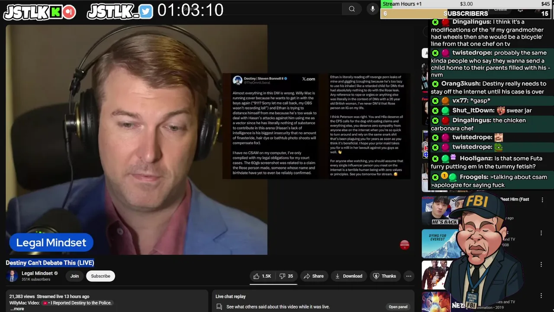Click the Subscribe button
The width and height of the screenshot is (554, 312).
[x=100, y=276]
